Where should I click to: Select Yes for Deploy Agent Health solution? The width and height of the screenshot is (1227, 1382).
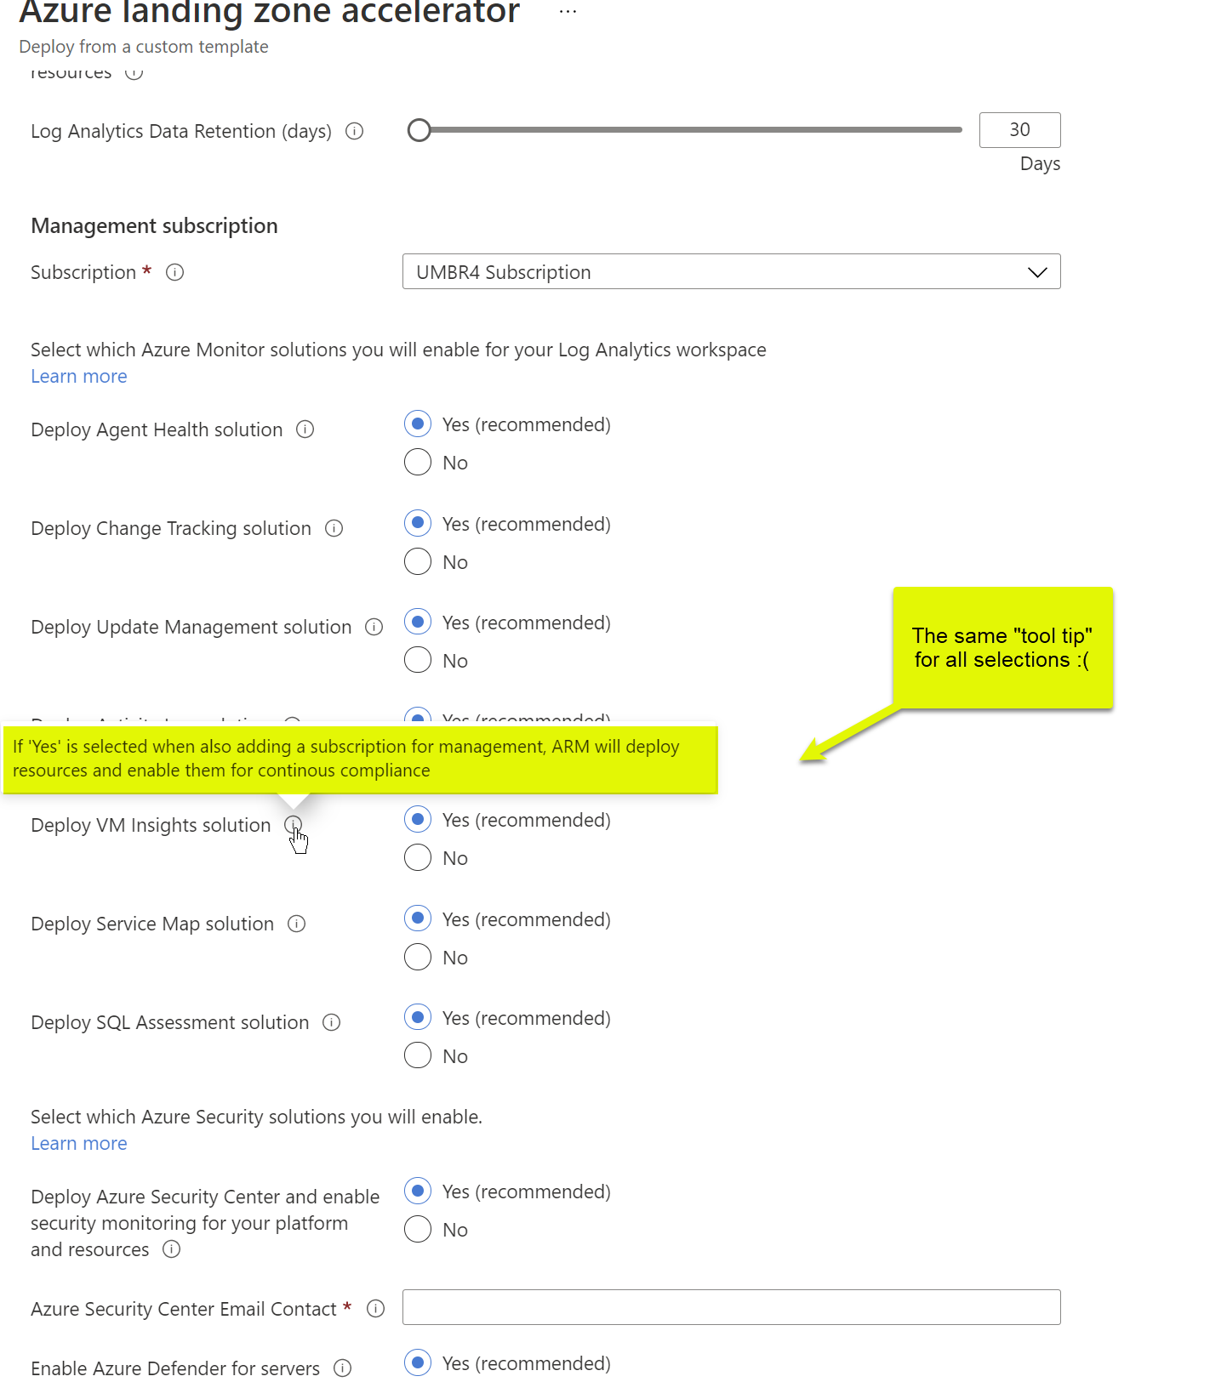click(418, 424)
